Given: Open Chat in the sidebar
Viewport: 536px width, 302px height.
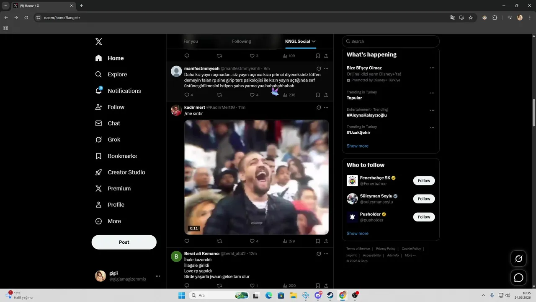Looking at the screenshot, I should 108,123.
